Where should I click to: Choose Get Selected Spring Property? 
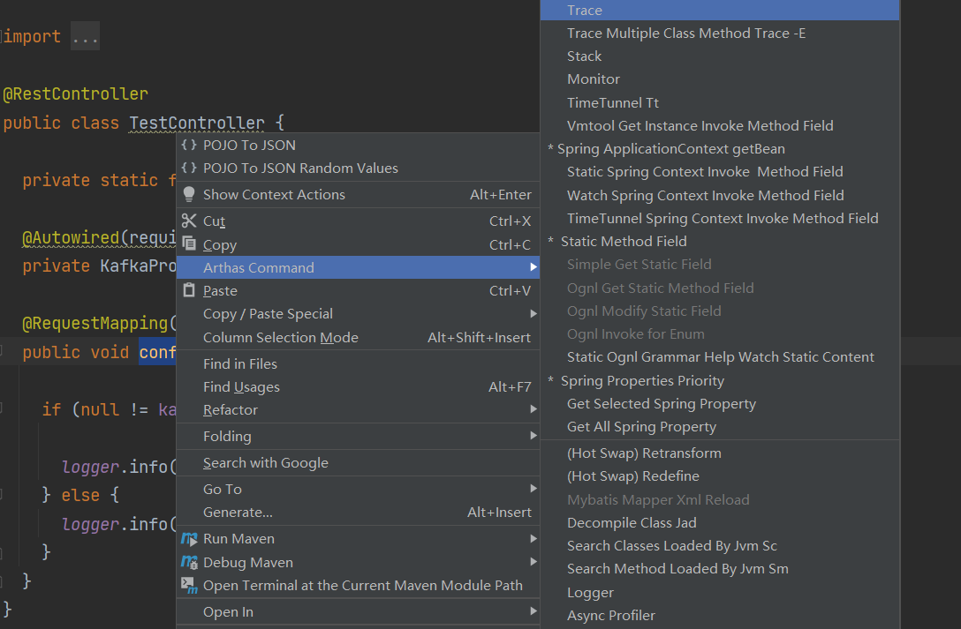[x=720, y=403]
